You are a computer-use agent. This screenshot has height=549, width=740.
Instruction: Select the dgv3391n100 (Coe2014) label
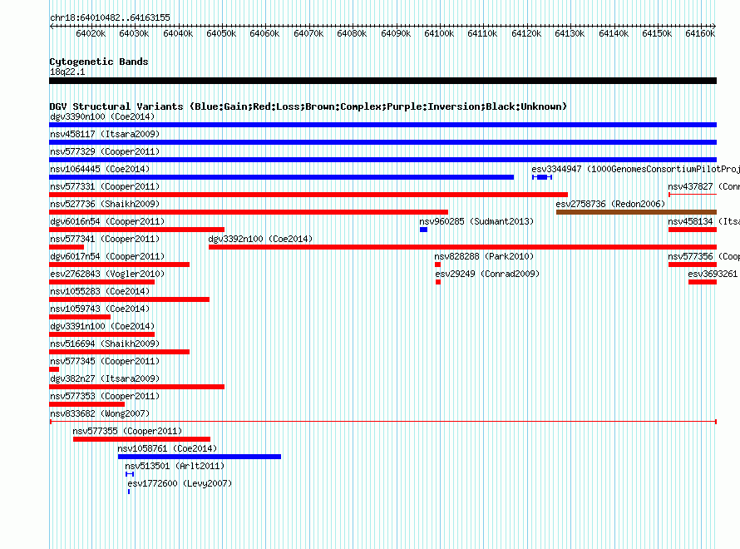[102, 326]
